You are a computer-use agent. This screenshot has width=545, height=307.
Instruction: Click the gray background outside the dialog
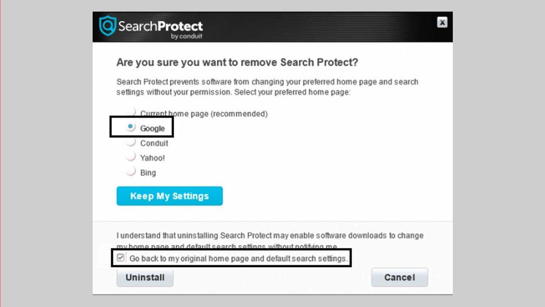tap(45, 155)
